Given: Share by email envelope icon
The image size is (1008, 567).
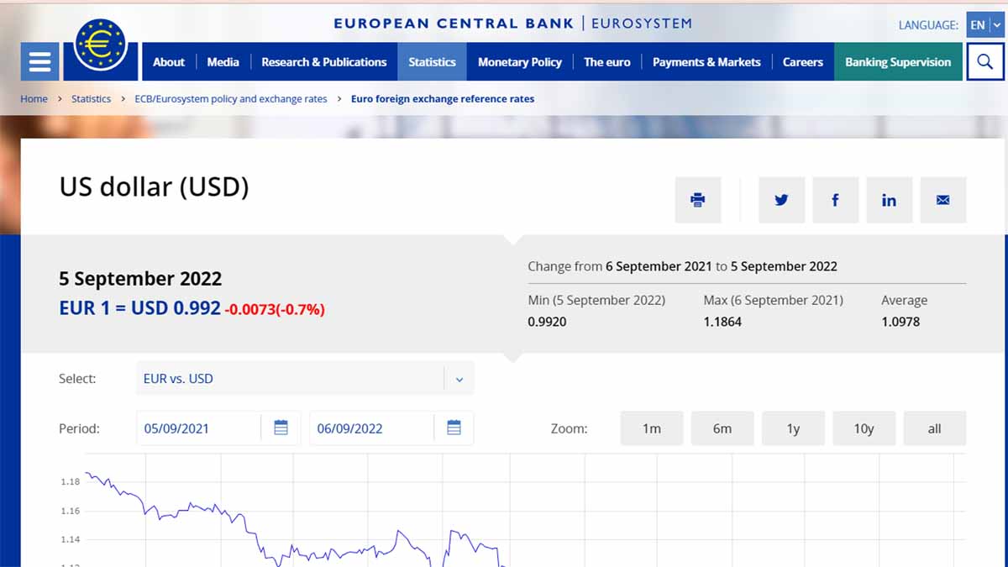Looking at the screenshot, I should (942, 200).
